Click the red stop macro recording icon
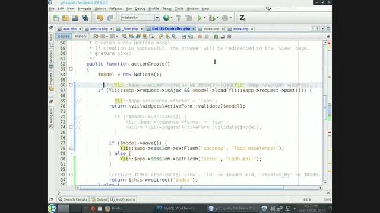The width and height of the screenshot is (380, 213). pos(200,37)
